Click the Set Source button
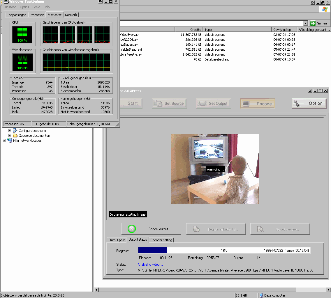Screen dimensions: 331x298 [x=169, y=103]
